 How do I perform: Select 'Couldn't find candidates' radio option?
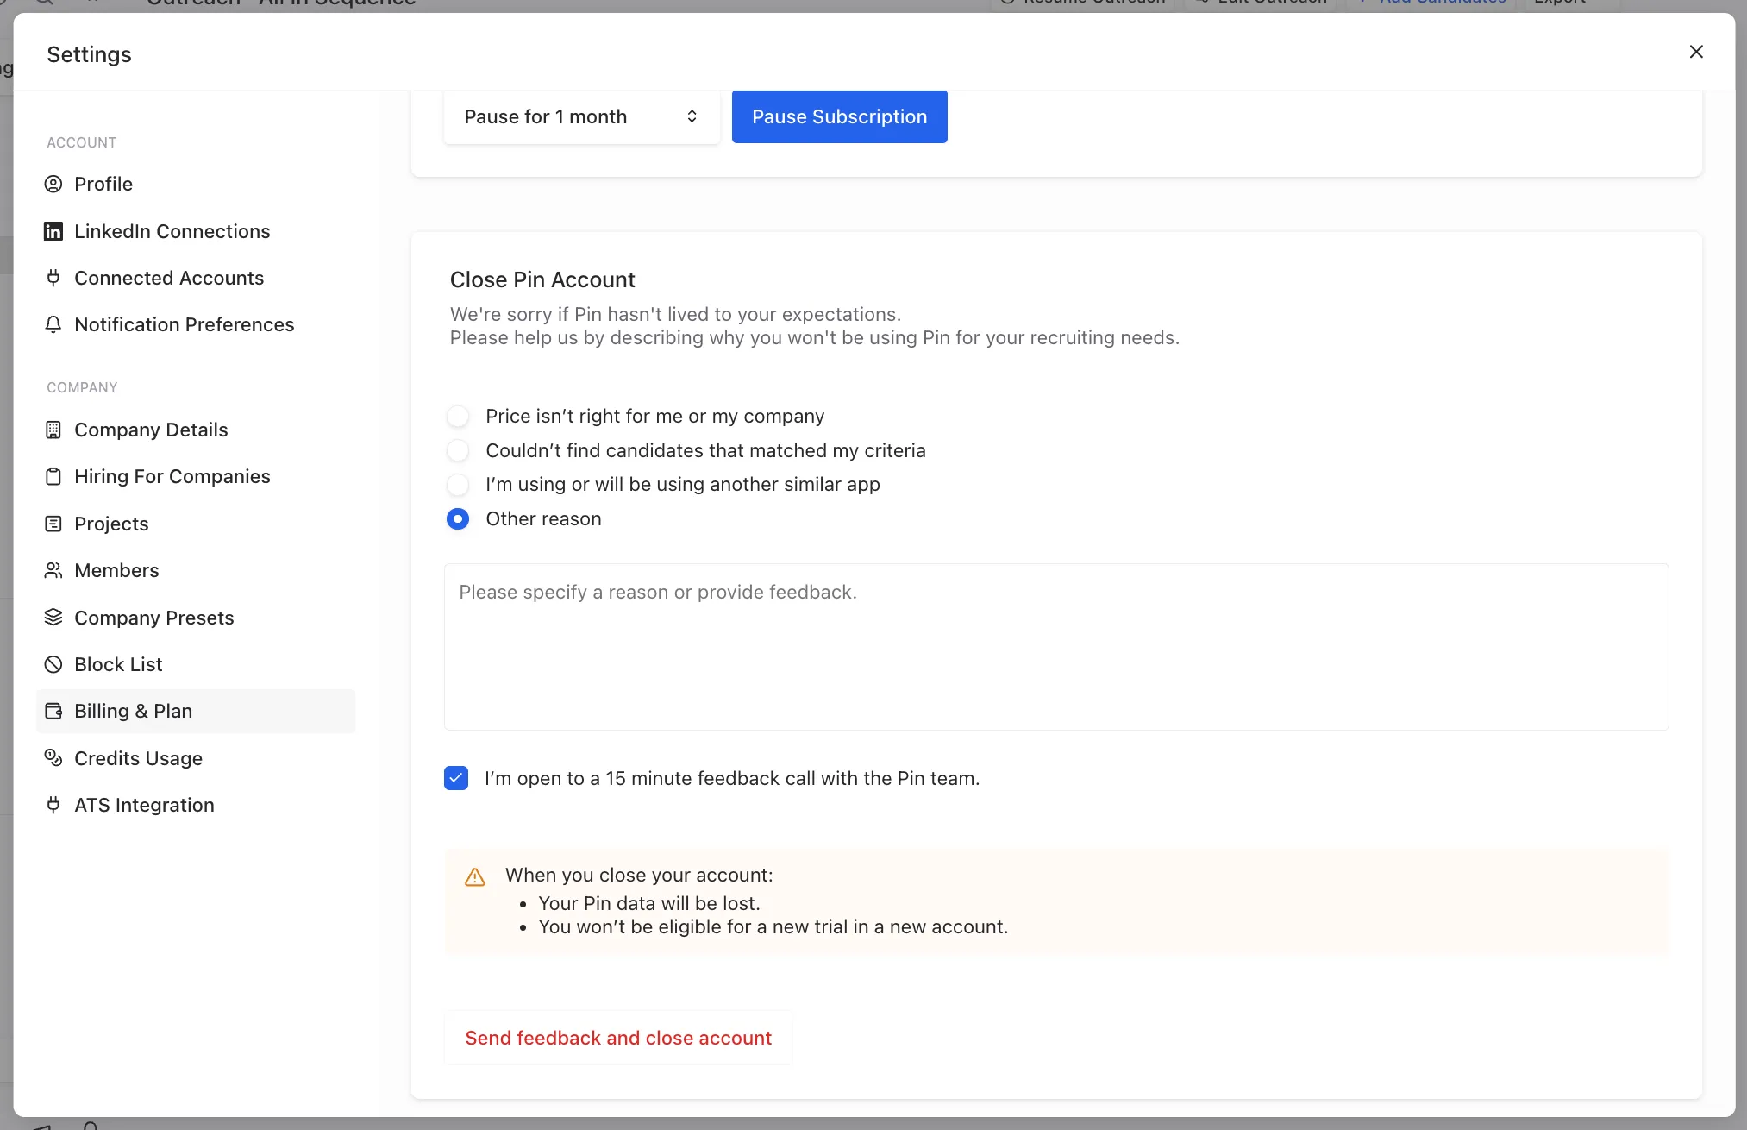pyautogui.click(x=458, y=450)
